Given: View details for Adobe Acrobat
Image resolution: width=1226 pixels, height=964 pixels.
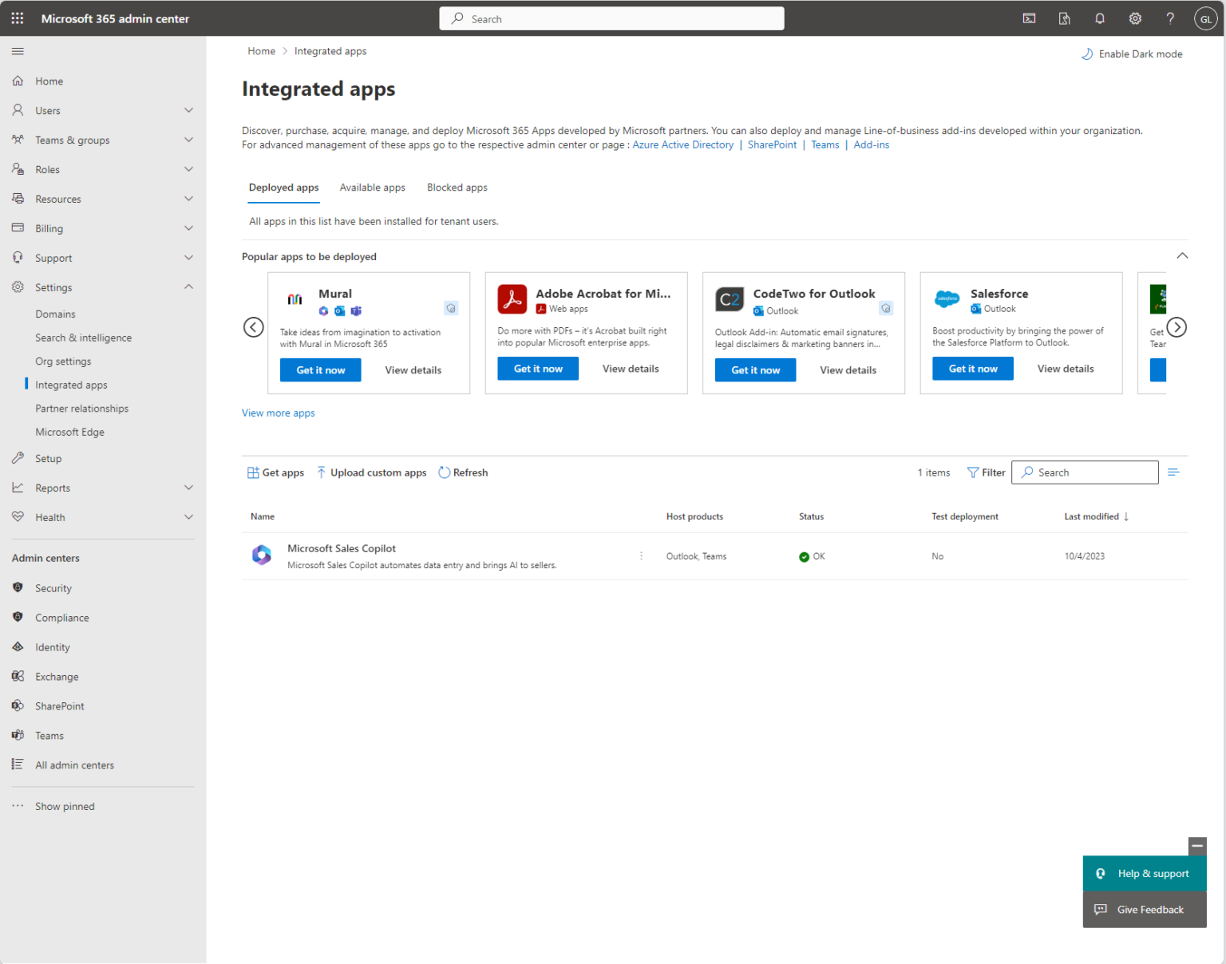Looking at the screenshot, I should [631, 369].
